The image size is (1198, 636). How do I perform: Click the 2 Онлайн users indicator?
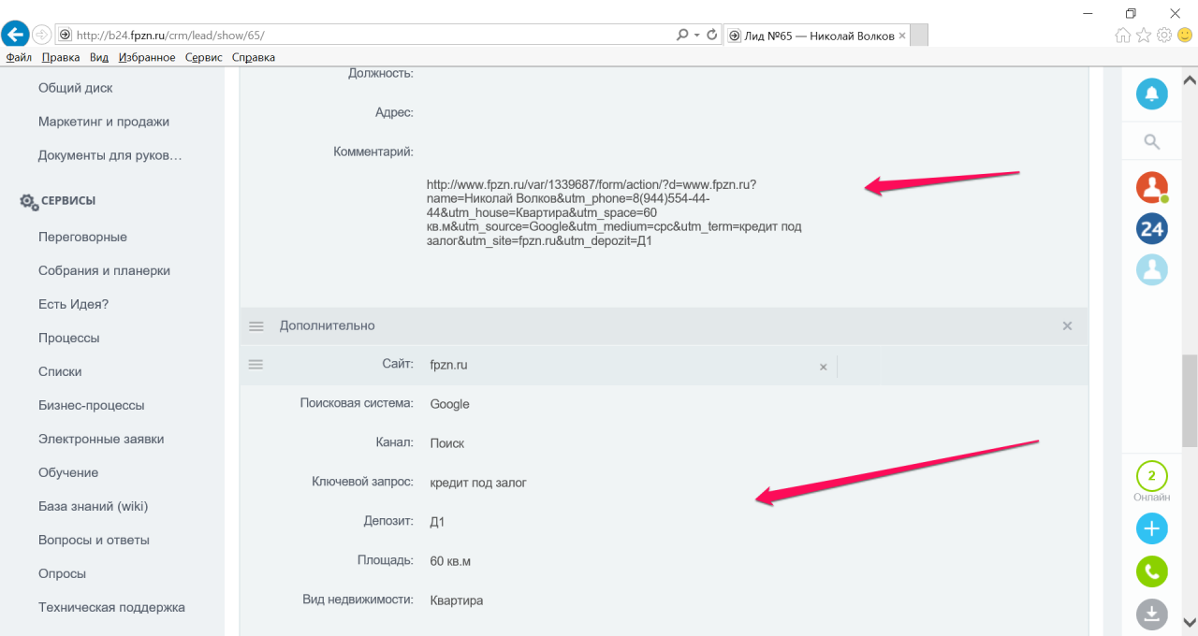click(1152, 483)
